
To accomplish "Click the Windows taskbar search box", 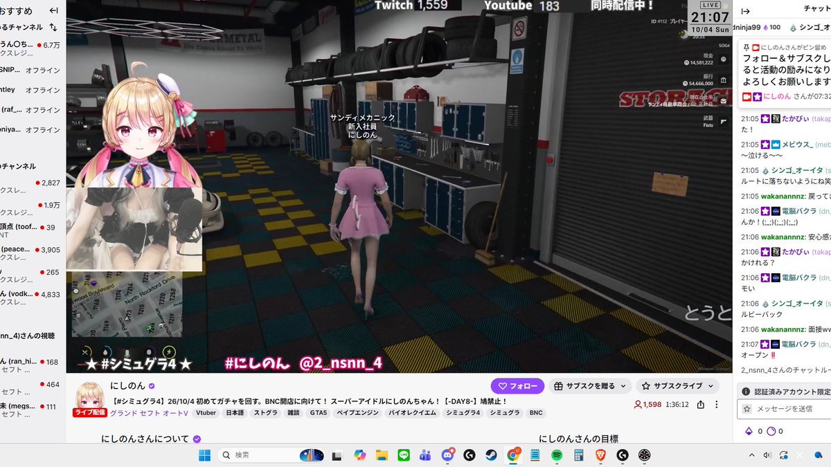I will (274, 455).
